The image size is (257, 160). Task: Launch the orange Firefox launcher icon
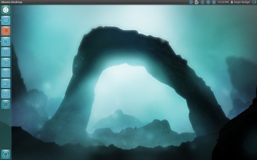point(6,31)
